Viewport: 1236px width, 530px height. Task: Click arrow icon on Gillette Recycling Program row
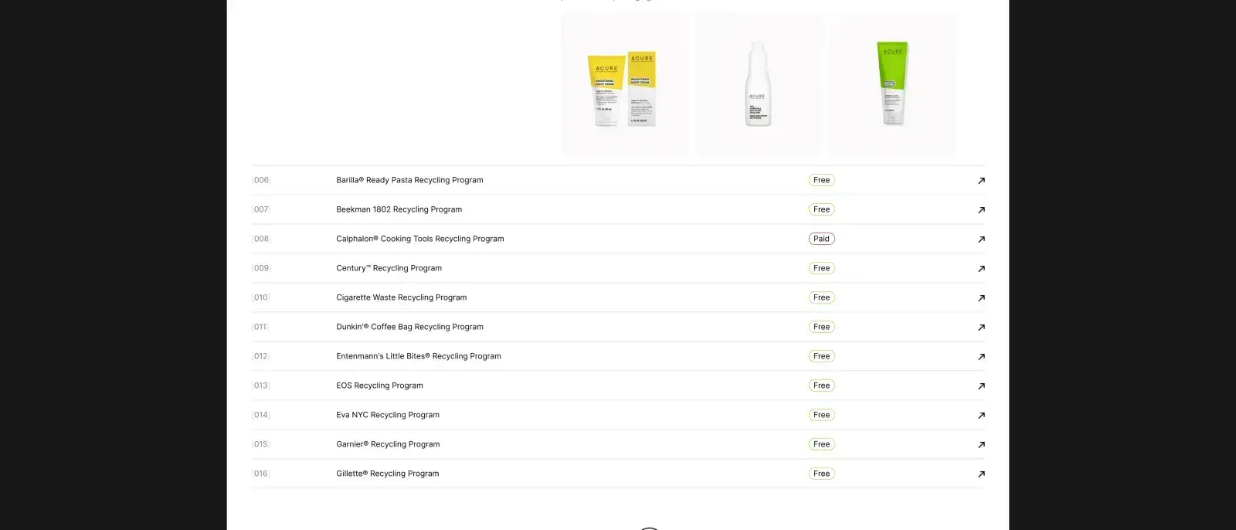pyautogui.click(x=981, y=474)
